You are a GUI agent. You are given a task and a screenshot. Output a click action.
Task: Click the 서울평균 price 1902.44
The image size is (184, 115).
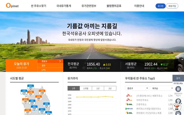pyautogui.click(x=151, y=64)
